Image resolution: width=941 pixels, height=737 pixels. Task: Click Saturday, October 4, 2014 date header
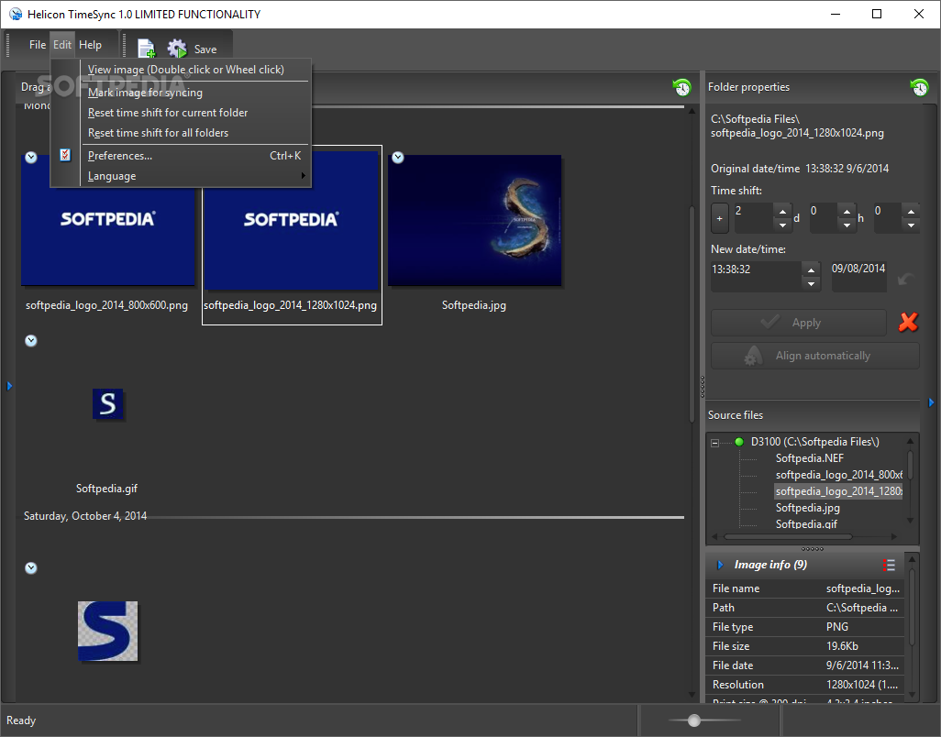pos(85,516)
